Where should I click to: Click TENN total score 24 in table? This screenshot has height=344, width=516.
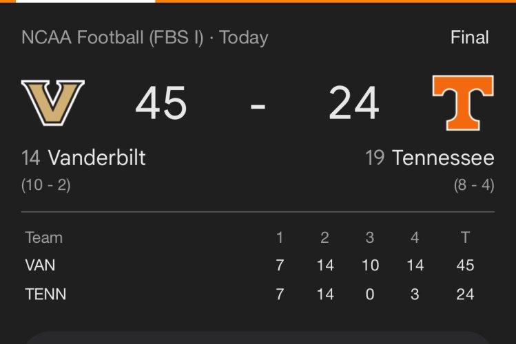(465, 294)
